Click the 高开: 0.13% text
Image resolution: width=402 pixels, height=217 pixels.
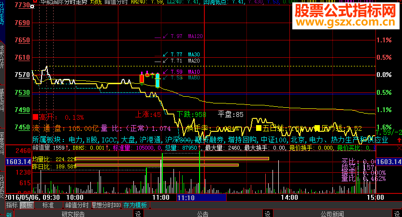pyautogui.click(x=61, y=117)
